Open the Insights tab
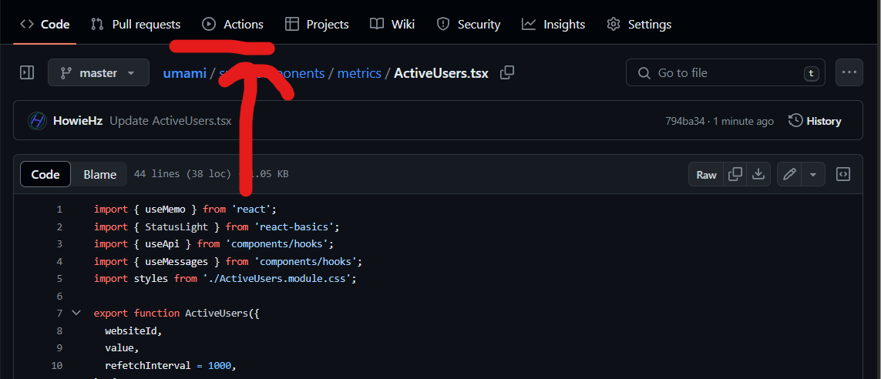 point(553,25)
